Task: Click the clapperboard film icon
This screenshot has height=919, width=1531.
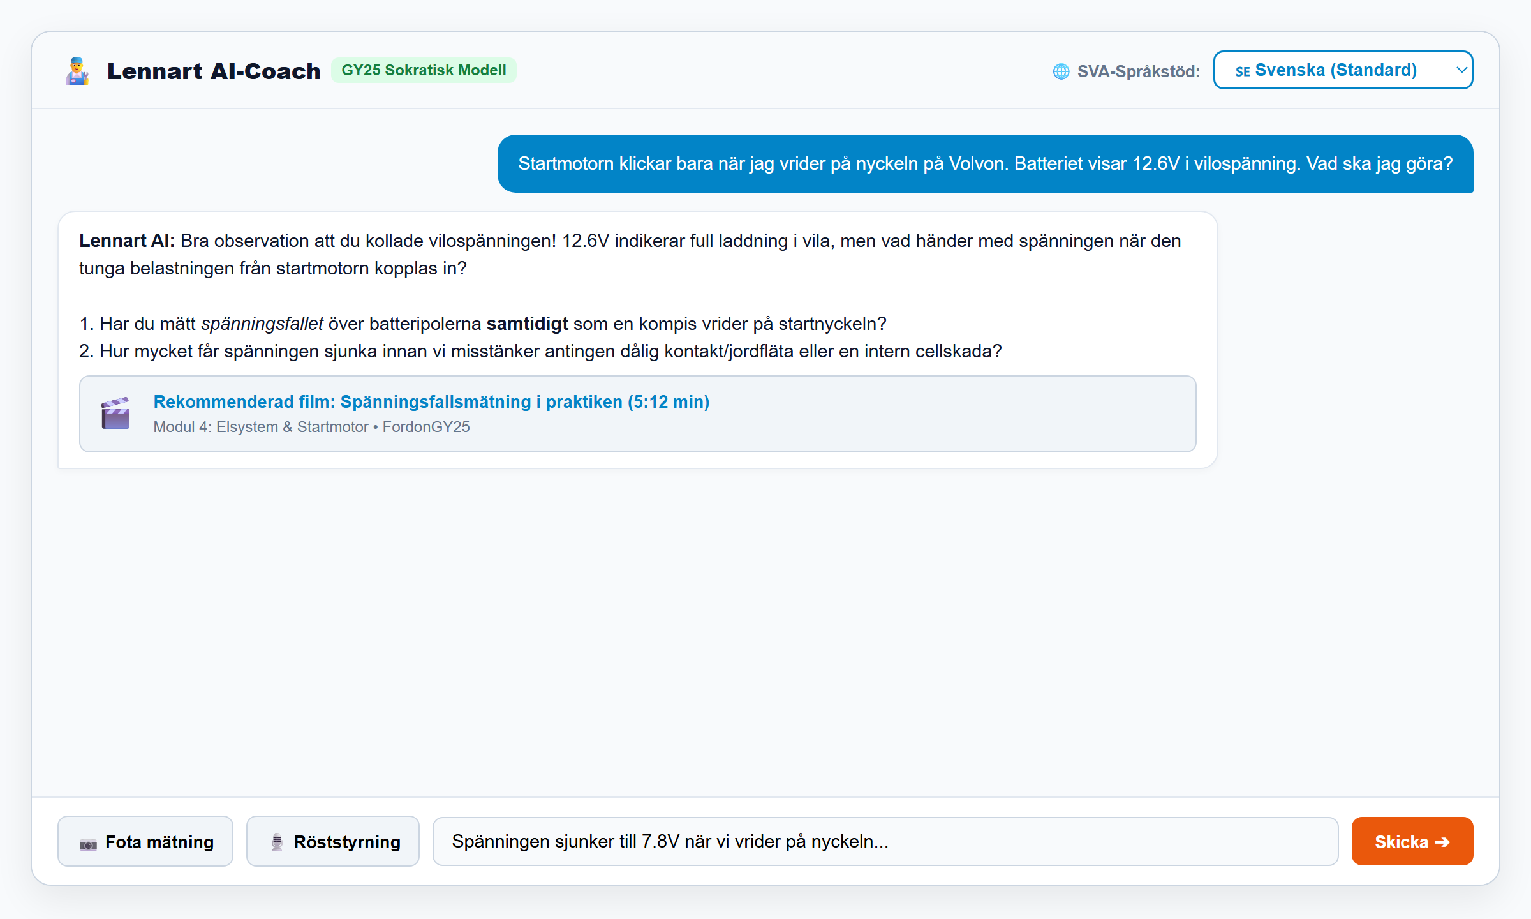Action: pos(115,414)
